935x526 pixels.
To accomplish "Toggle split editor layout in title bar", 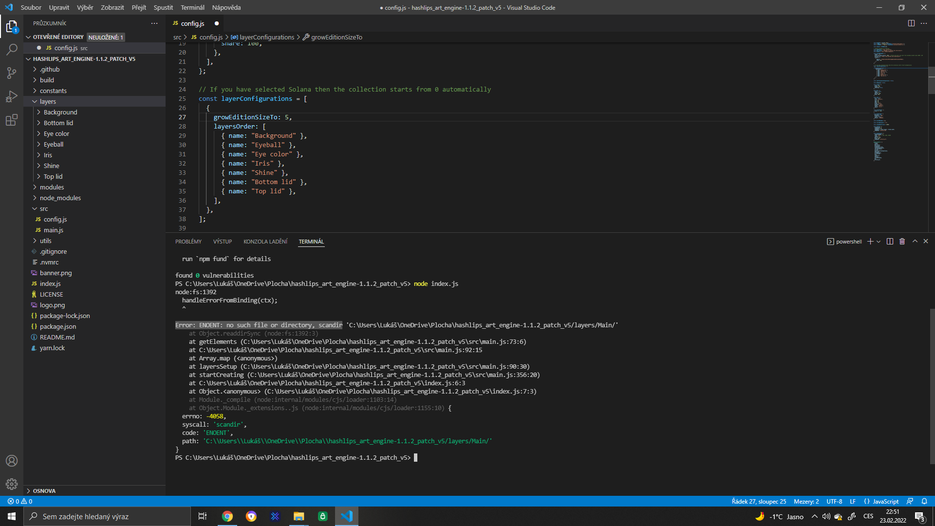I will click(911, 23).
